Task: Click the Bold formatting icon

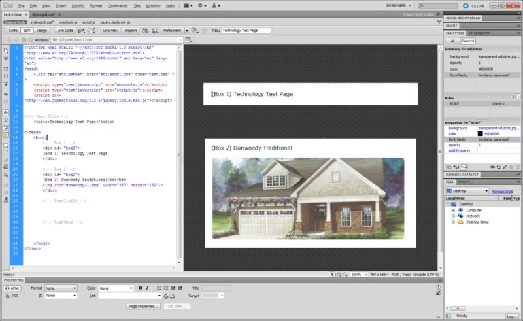Action: point(140,288)
